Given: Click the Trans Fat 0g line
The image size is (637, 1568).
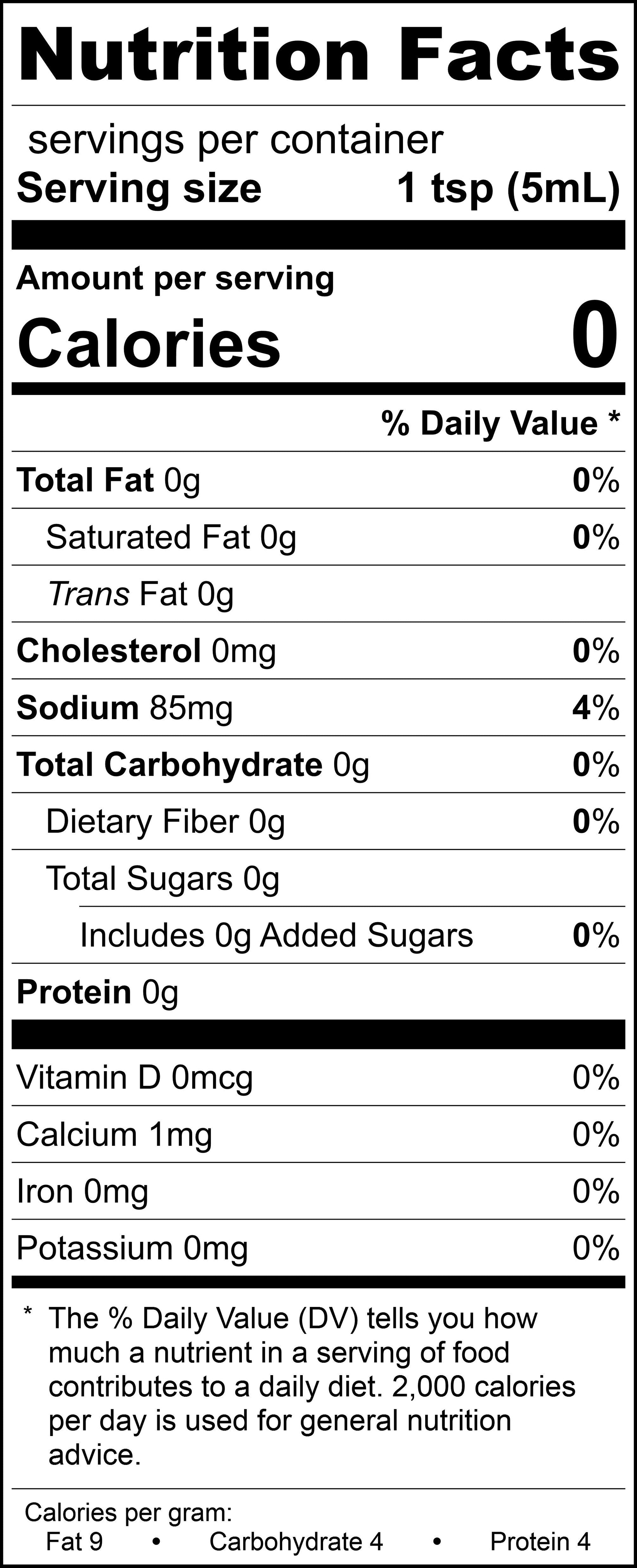Looking at the screenshot, I should [140, 594].
